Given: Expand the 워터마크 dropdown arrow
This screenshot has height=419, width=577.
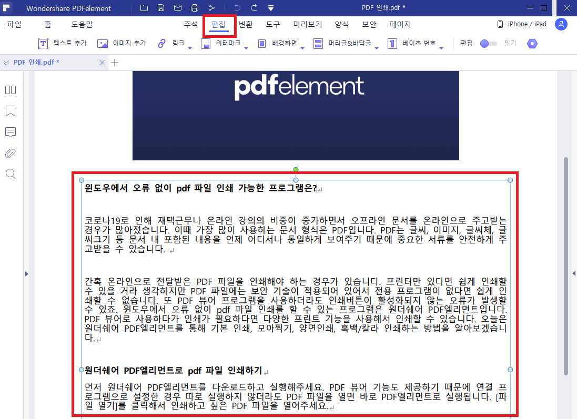Looking at the screenshot, I should [246, 48].
